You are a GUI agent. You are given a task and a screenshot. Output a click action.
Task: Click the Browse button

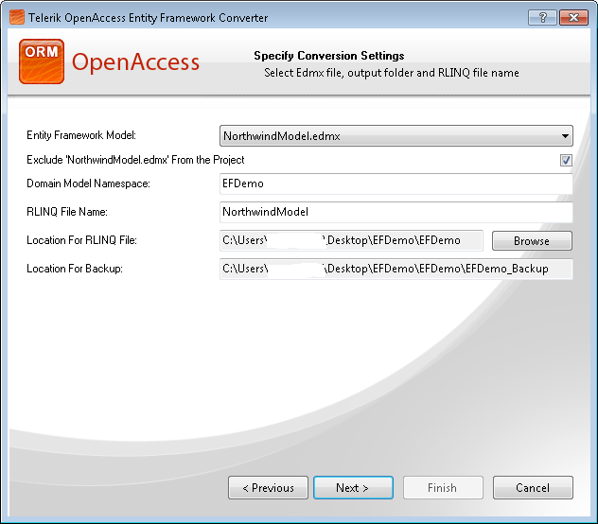click(x=532, y=241)
